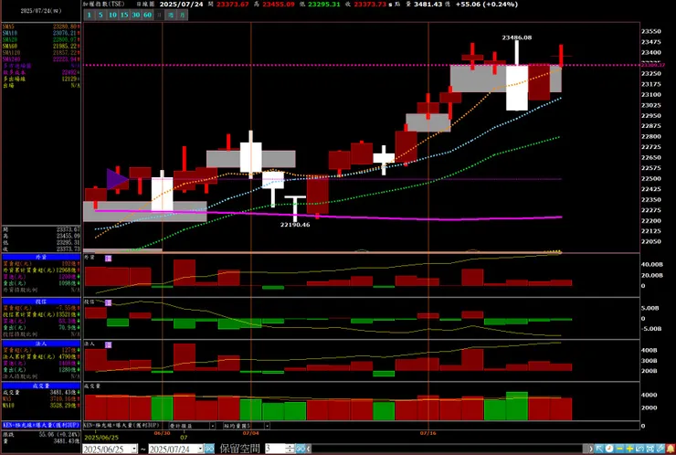This screenshot has height=455, width=676.
Task: Click the blue KEN indicator label in left panel
Action: point(41,425)
